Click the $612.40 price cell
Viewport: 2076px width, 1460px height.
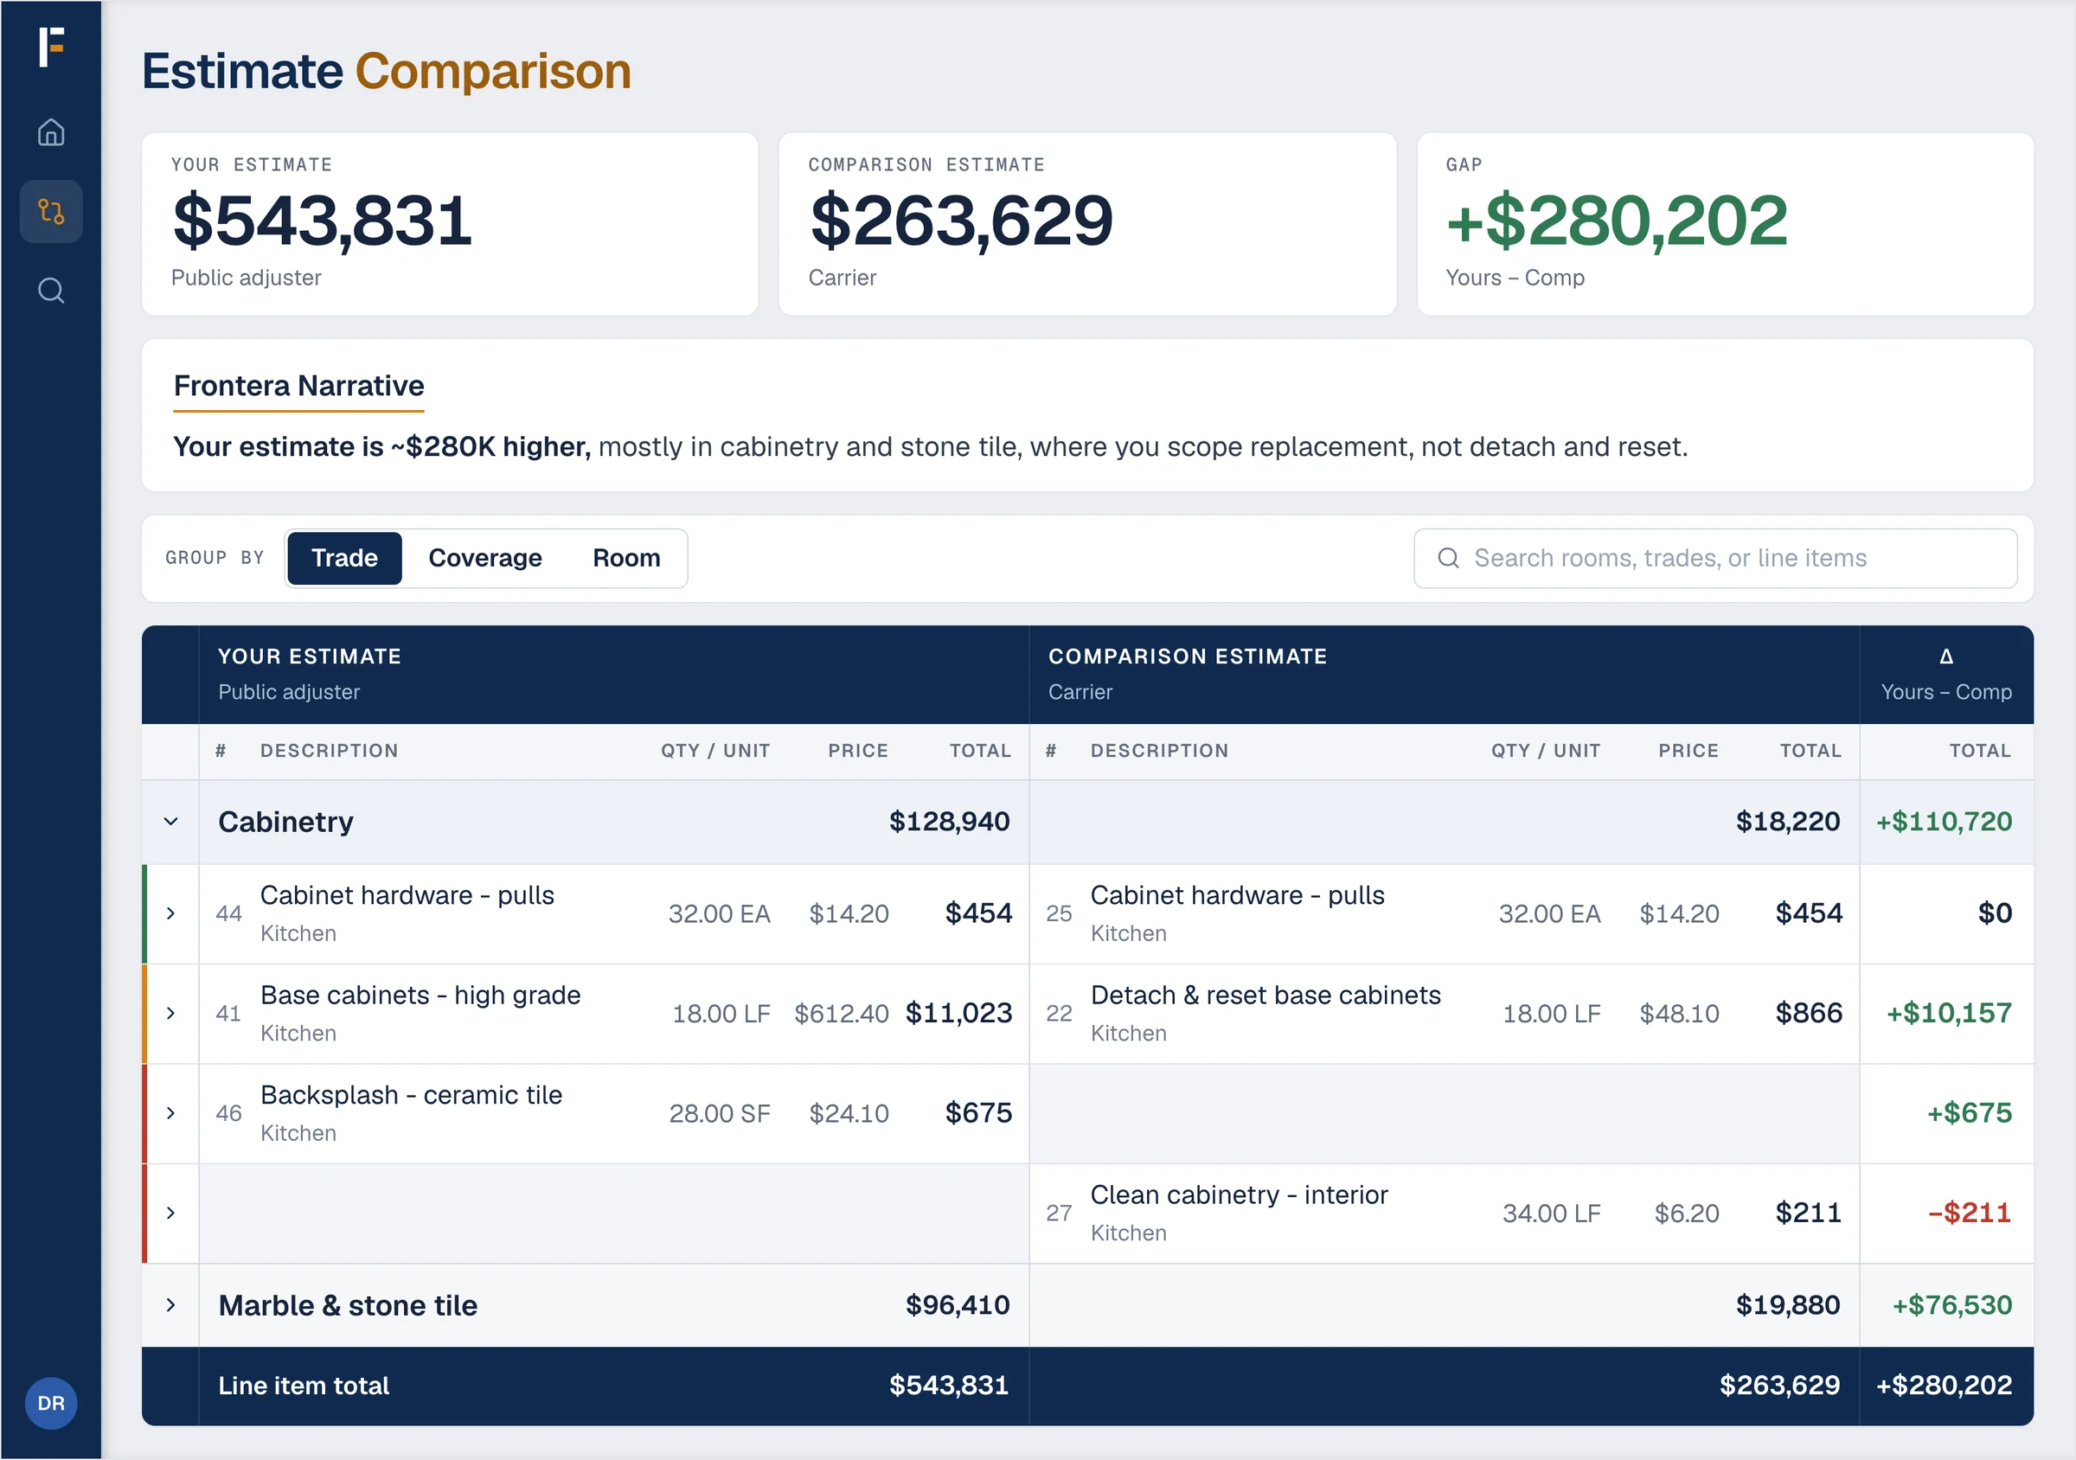click(842, 1015)
